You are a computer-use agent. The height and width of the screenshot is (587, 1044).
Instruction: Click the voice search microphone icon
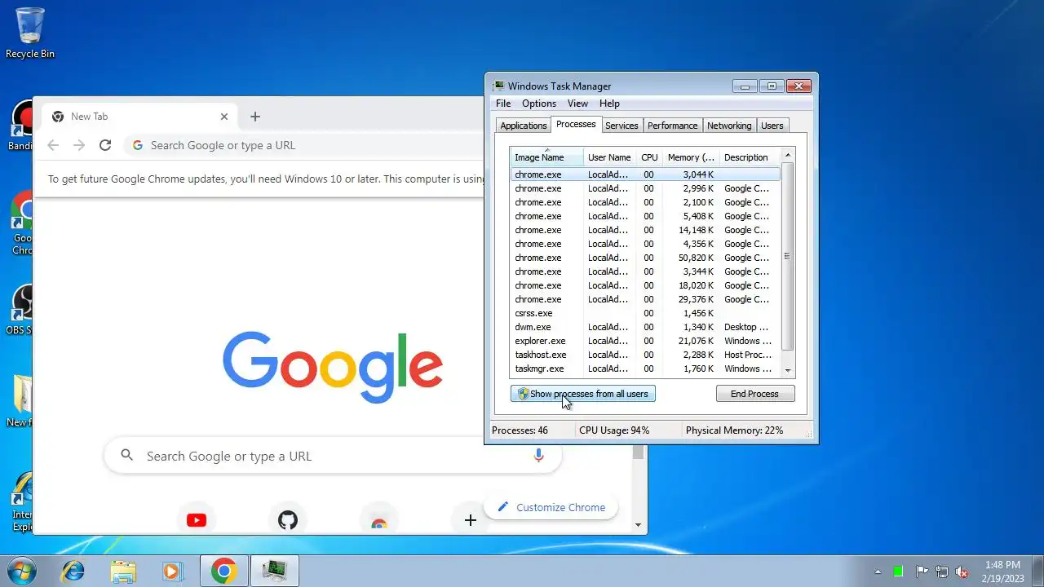(x=538, y=456)
